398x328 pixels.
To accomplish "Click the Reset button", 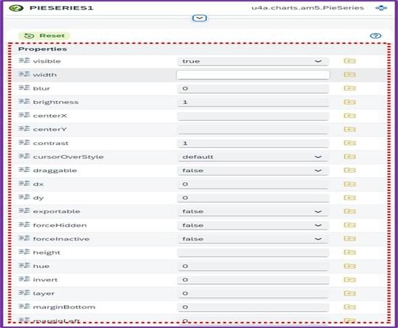I will click(x=44, y=36).
